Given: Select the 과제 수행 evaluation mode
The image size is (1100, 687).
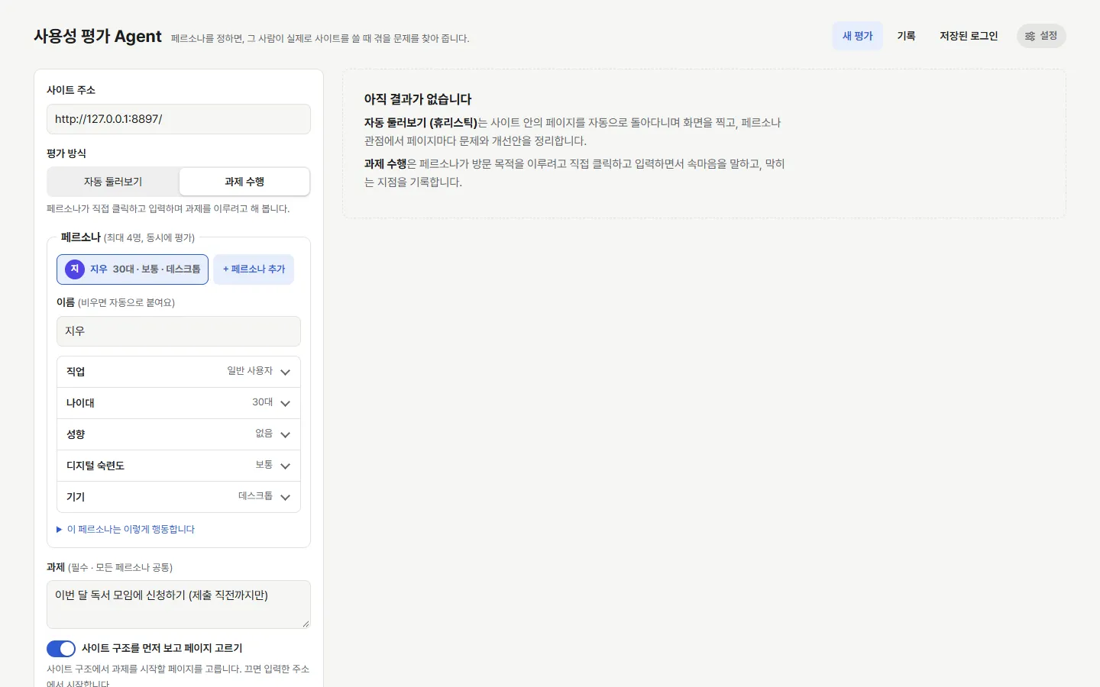Looking at the screenshot, I should pos(244,182).
